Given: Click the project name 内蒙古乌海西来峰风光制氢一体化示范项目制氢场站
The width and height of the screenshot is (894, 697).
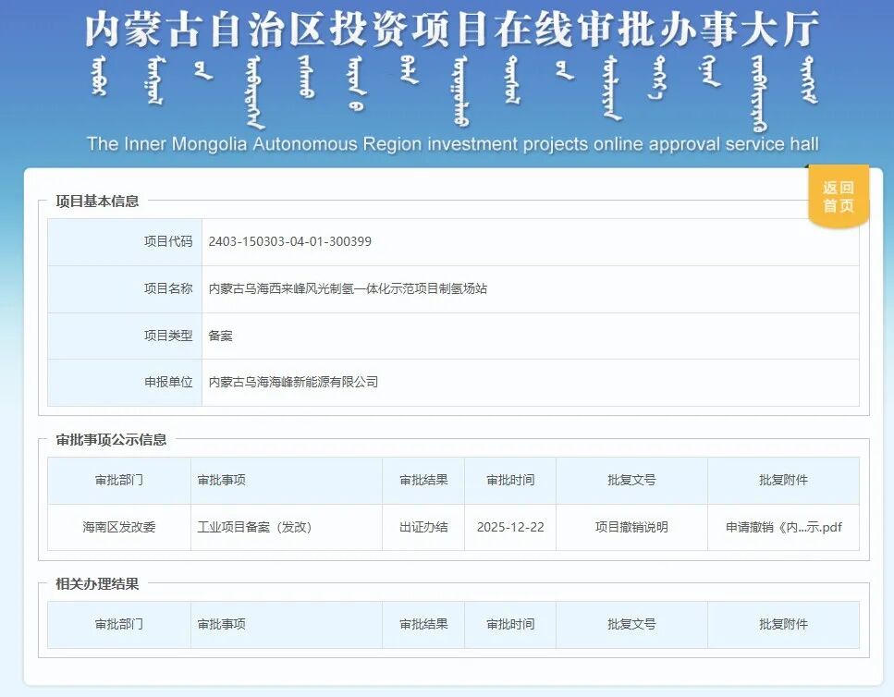Looking at the screenshot, I should [351, 288].
